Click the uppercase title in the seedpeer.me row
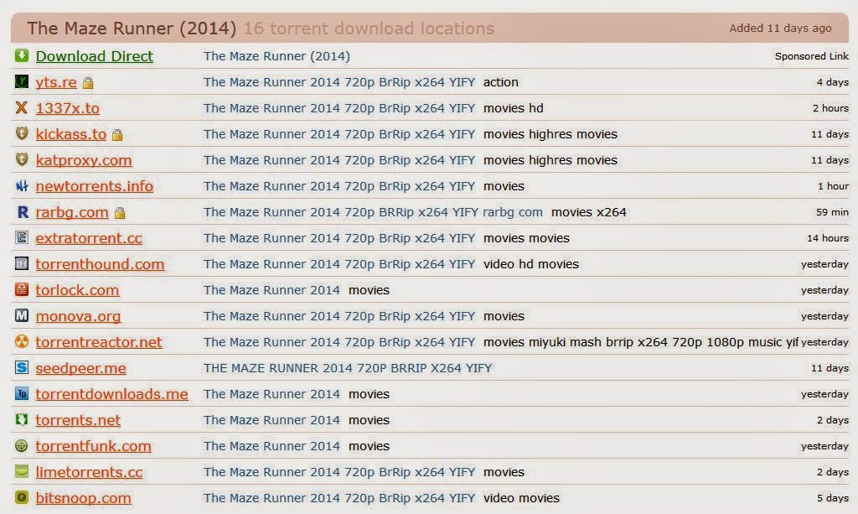The height and width of the screenshot is (514, 858). point(348,368)
